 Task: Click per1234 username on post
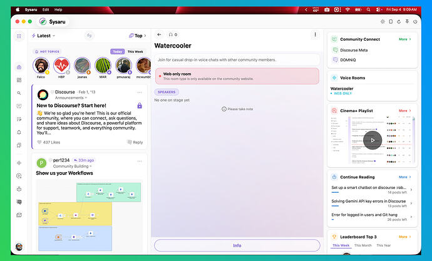[61, 160]
